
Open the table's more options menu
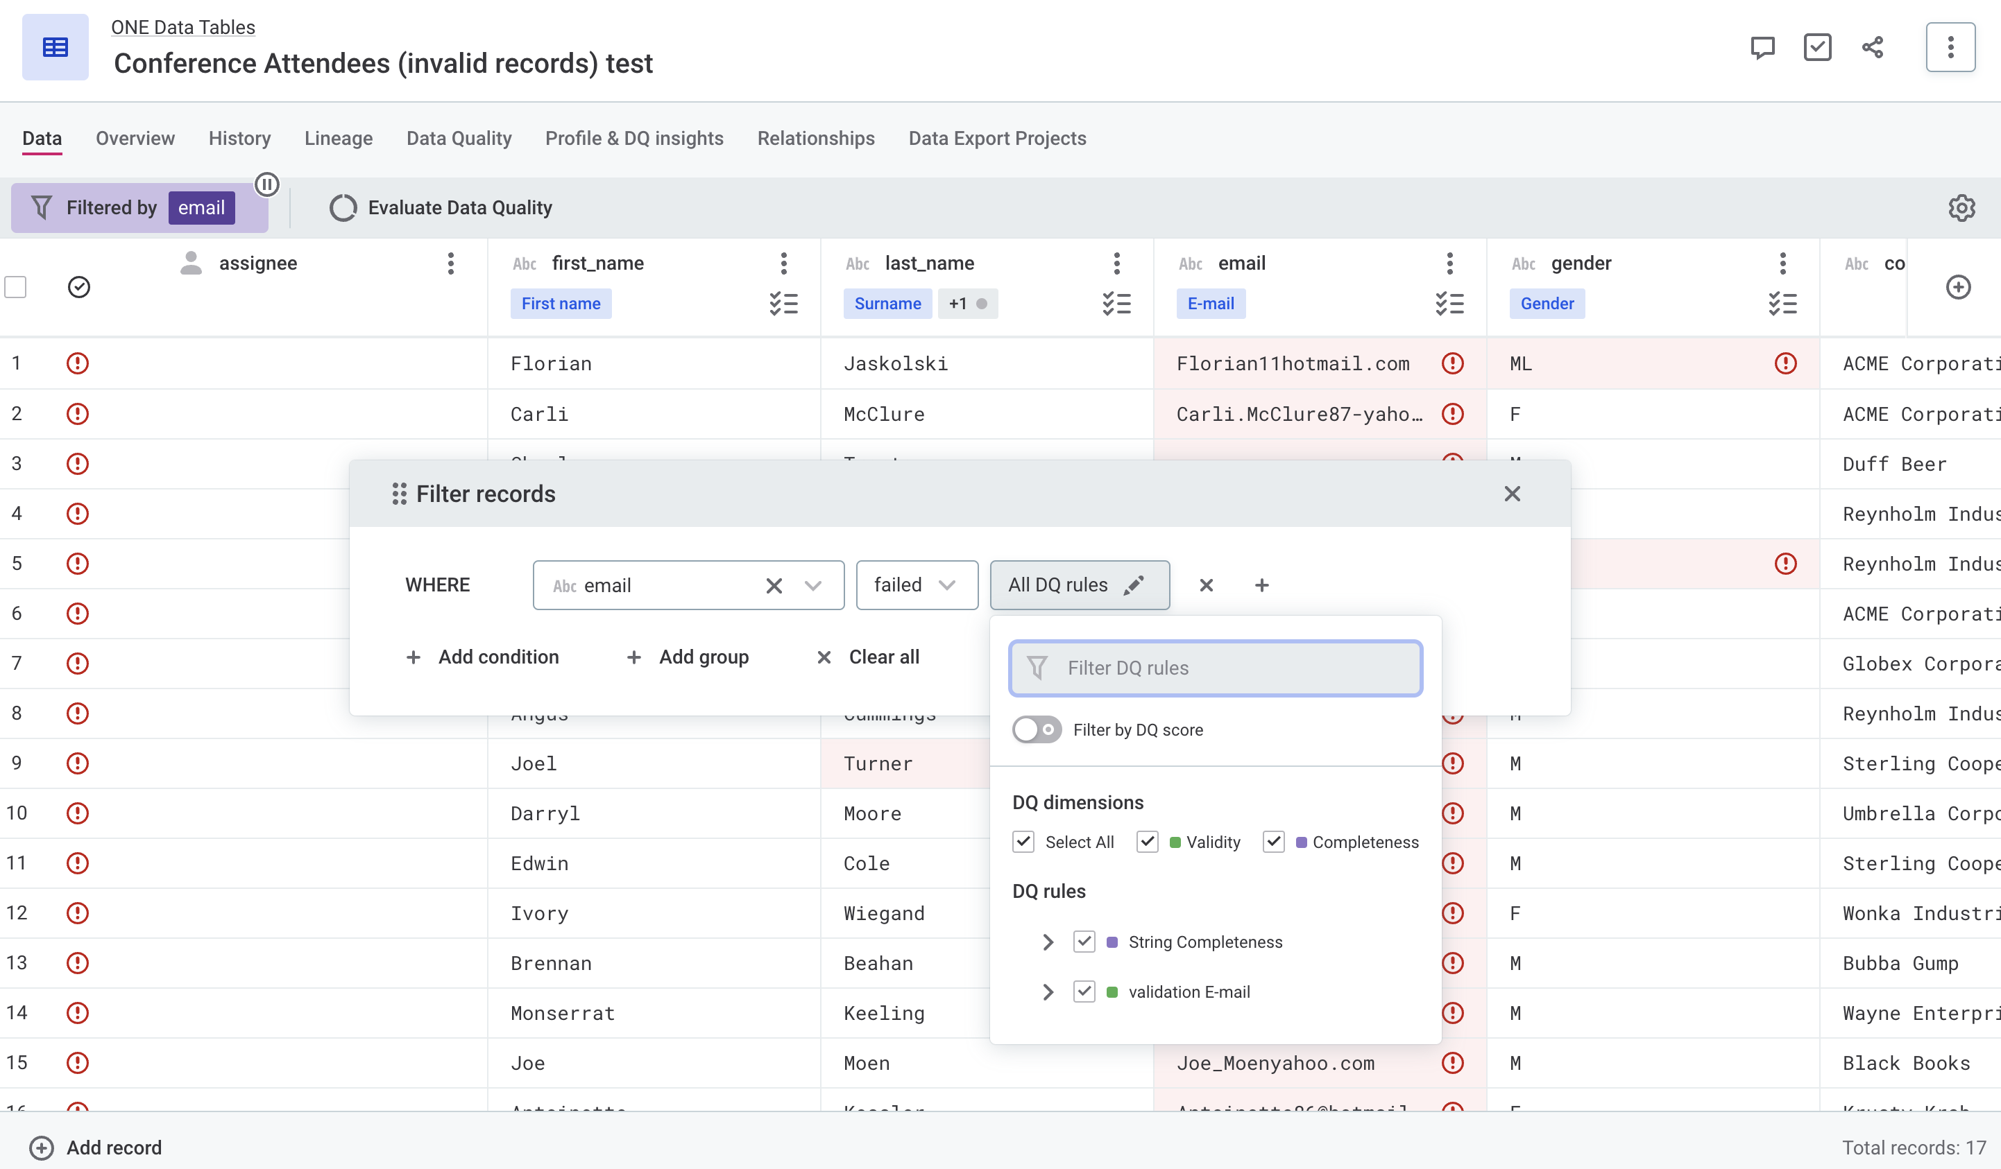[x=1950, y=48]
